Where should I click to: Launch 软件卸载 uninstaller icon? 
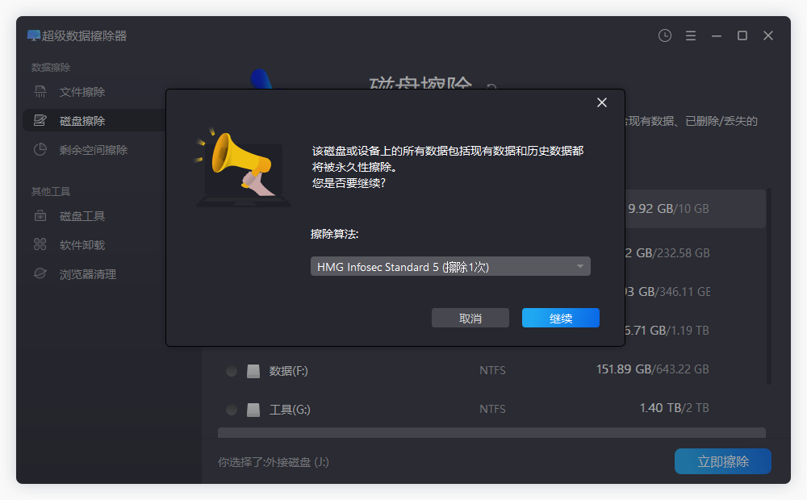40,244
